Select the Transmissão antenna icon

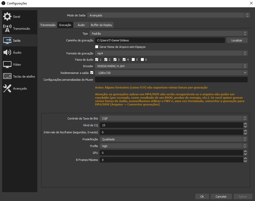point(7,28)
